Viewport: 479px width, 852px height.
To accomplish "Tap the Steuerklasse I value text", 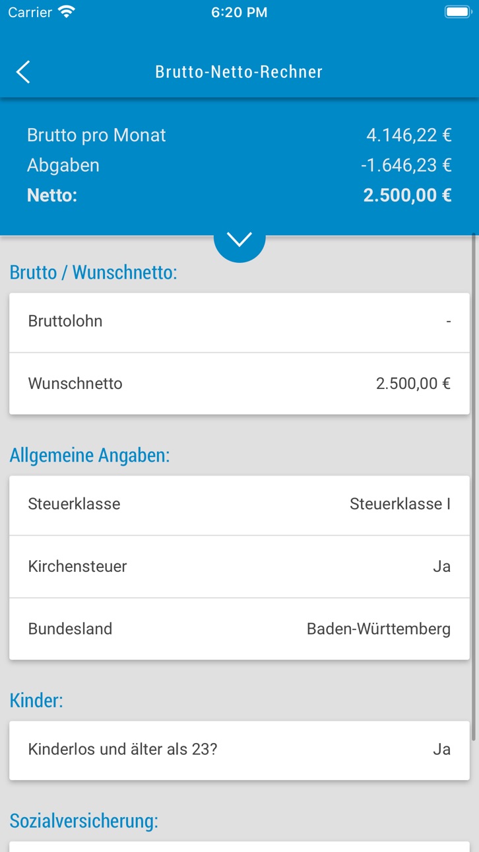I will click(x=400, y=504).
